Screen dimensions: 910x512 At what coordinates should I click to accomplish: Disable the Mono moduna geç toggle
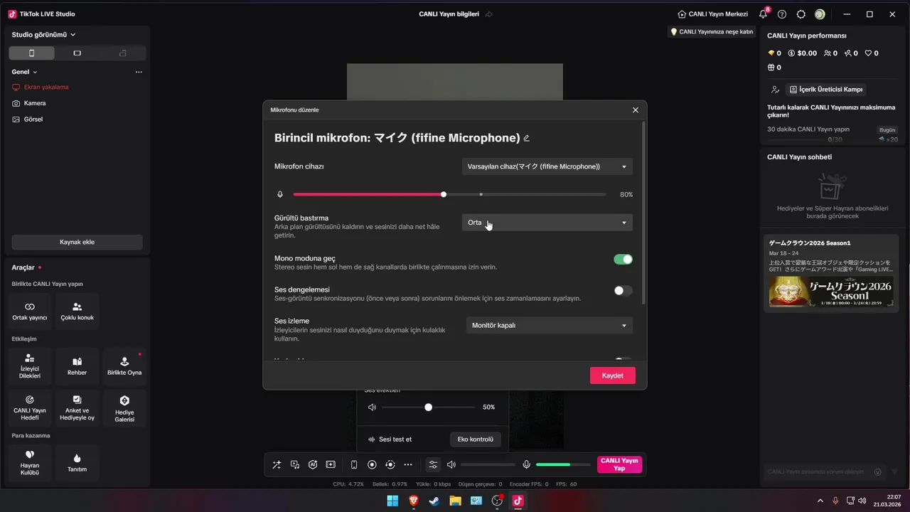tap(623, 260)
